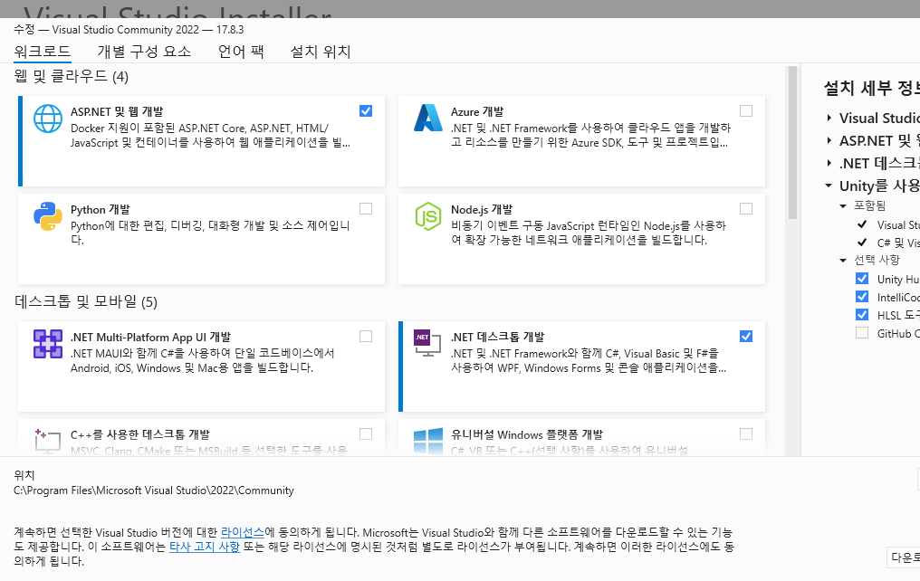
Task: Select the Python 개발 card title
Action: (101, 209)
